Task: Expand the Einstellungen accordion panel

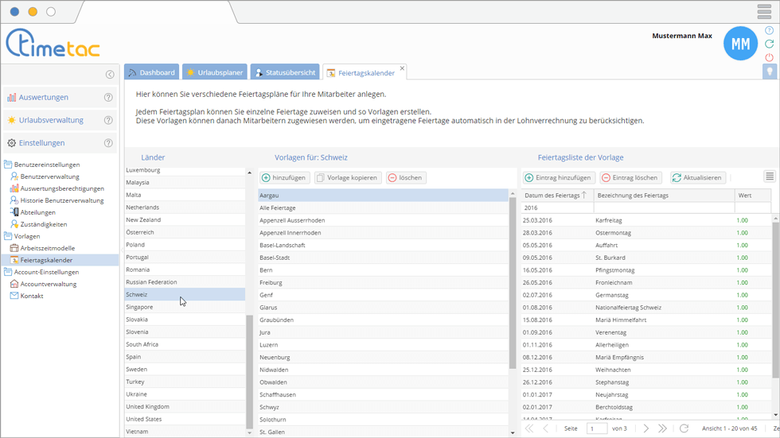Action: [x=41, y=144]
